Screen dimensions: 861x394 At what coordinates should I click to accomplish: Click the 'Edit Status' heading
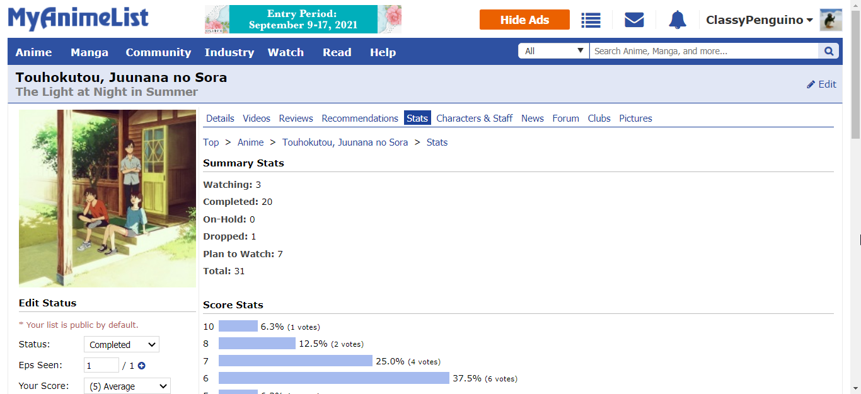47,303
